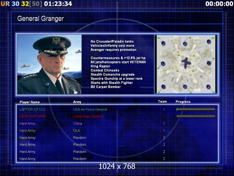
Task: Click the General Granger title text
Action: coord(40,18)
